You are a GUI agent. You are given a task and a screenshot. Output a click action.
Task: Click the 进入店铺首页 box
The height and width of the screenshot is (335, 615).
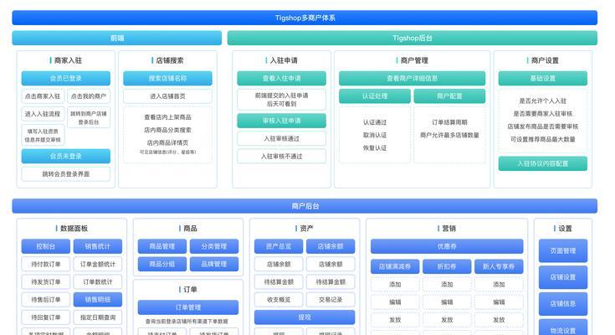[168, 96]
